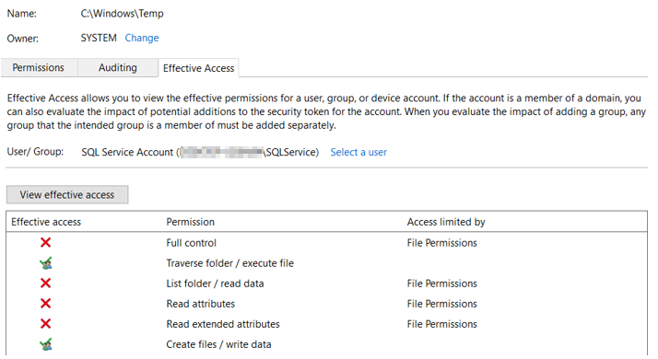Click the Access limited by column header

(446, 222)
